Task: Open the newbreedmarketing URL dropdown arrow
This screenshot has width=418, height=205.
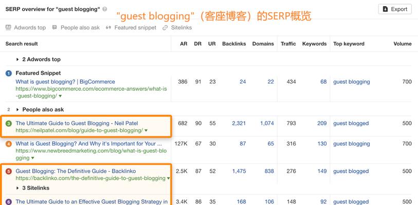Action: pos(32,158)
